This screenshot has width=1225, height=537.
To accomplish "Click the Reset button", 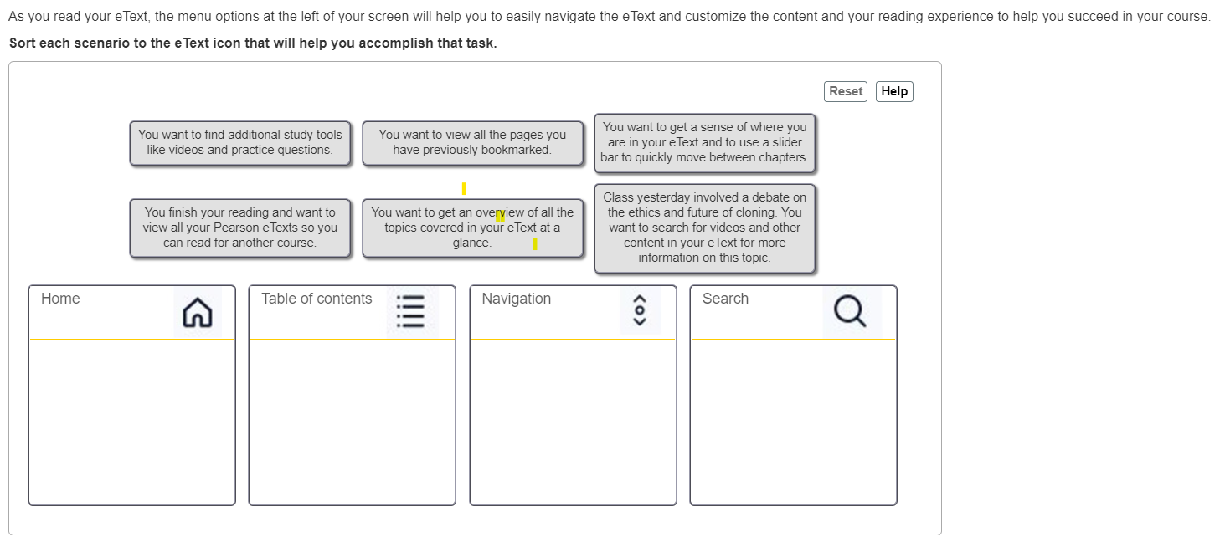I will point(846,91).
